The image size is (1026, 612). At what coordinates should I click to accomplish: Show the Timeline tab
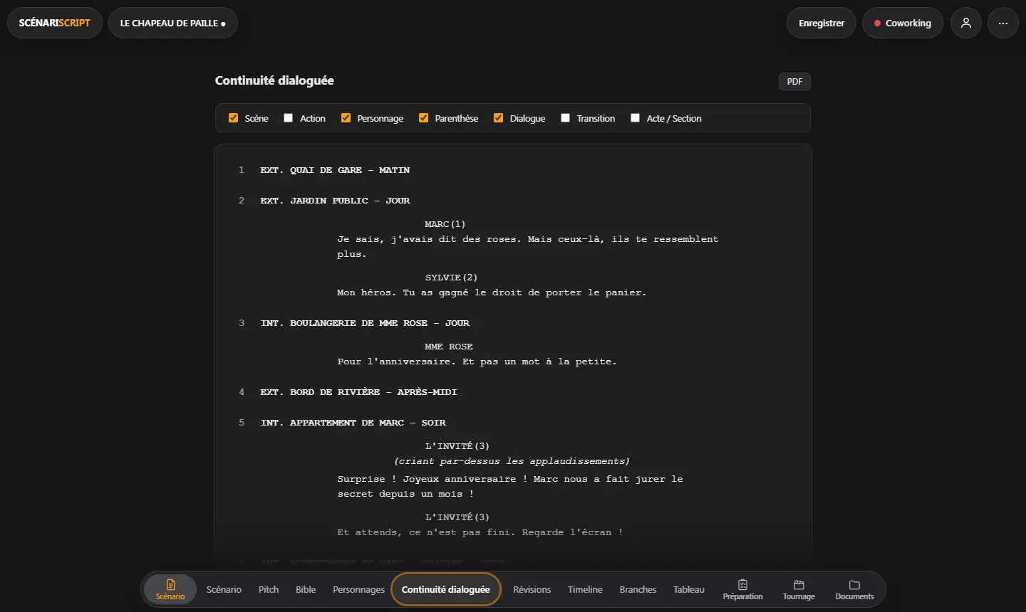(585, 589)
